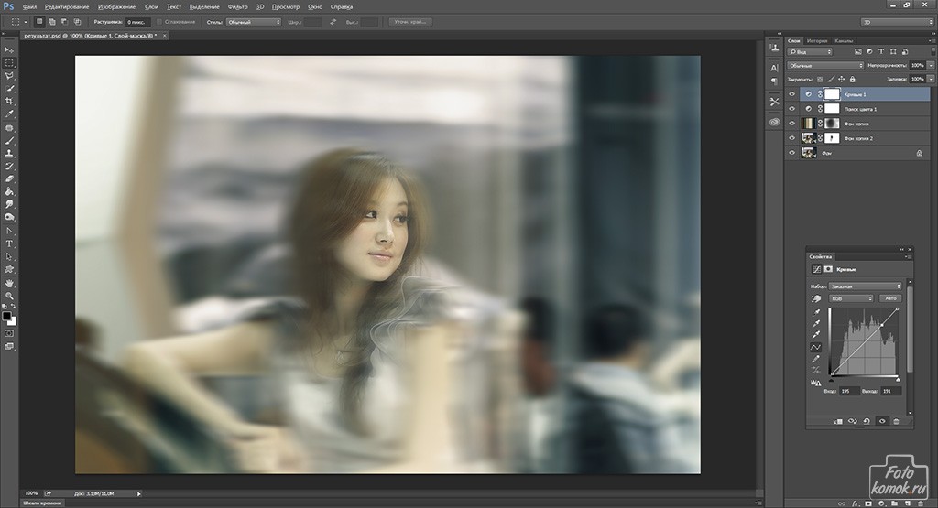Open the Opacity slider dropdown arrow
Image resolution: width=938 pixels, height=508 pixels.
point(931,65)
